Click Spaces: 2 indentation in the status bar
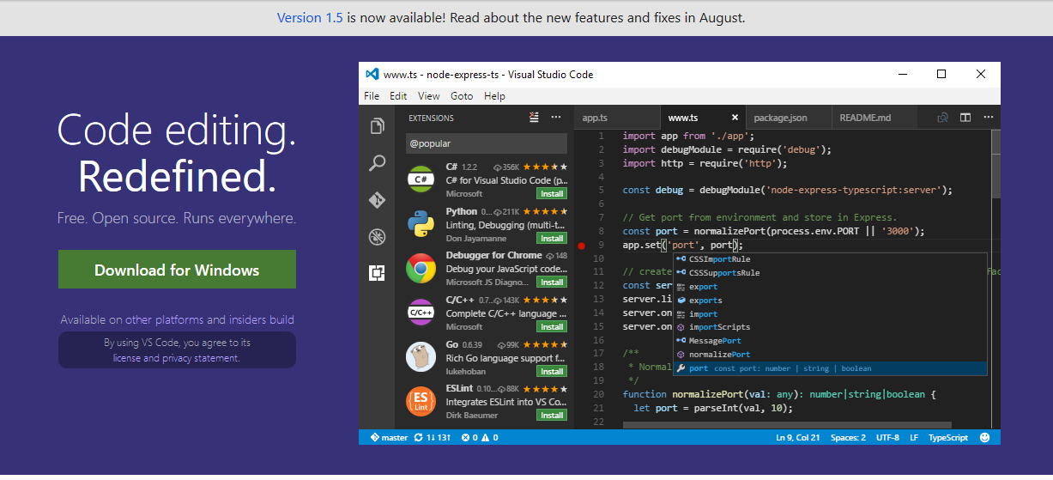Screen dimensions: 1053x480 tap(848, 437)
